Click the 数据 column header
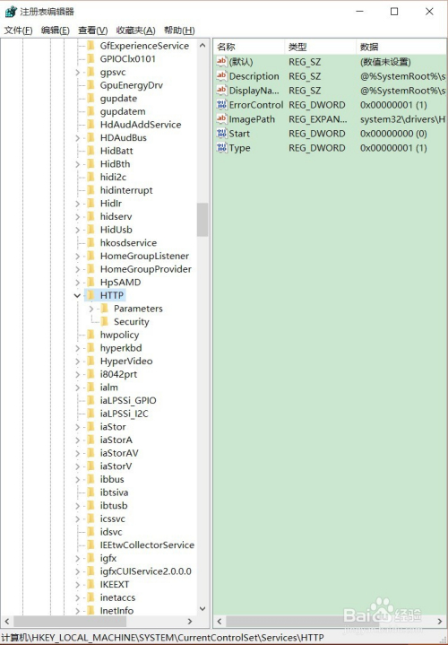The image size is (448, 645). (x=401, y=47)
